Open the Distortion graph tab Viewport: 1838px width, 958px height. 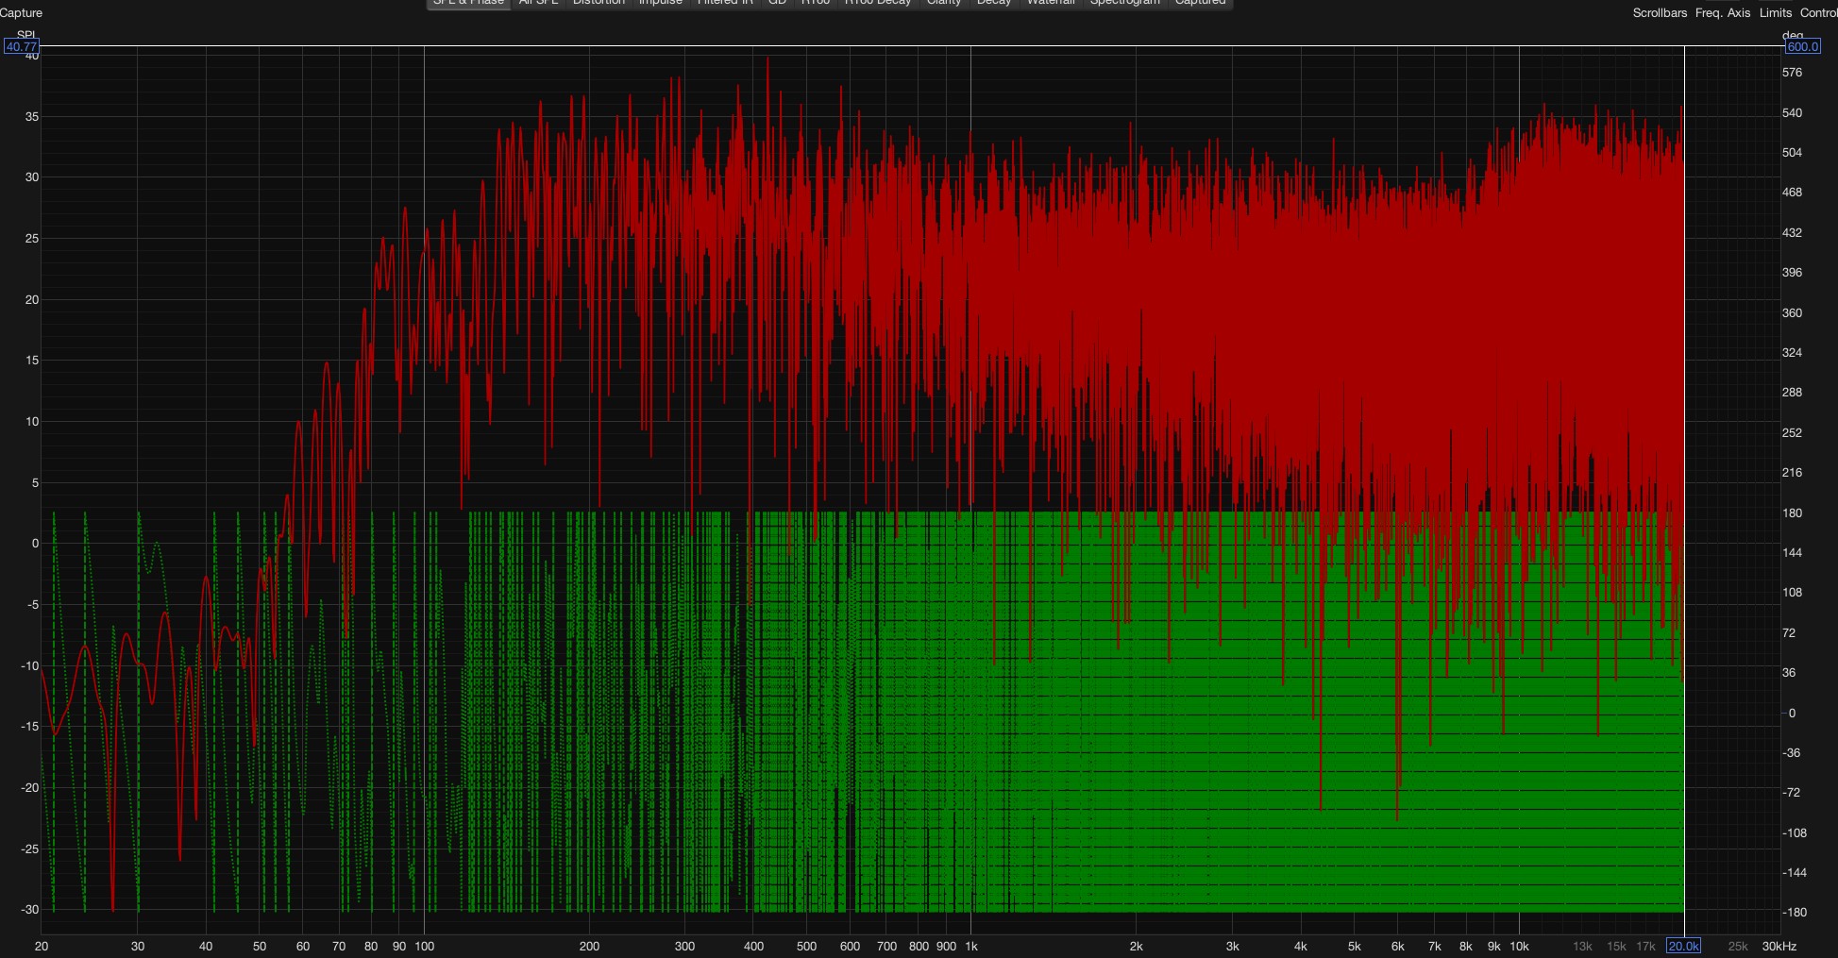(599, 3)
